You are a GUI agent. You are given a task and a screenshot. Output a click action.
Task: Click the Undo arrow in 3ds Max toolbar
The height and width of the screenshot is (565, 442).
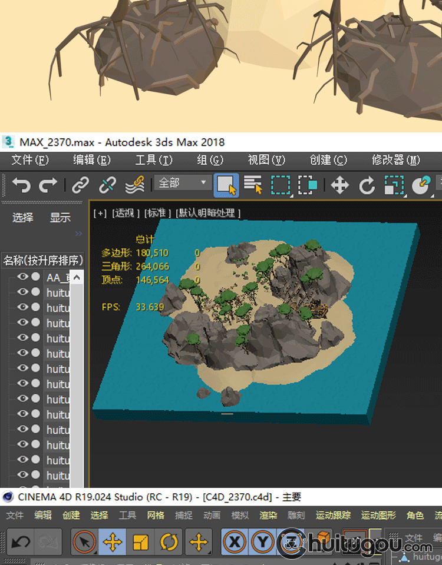point(21,185)
